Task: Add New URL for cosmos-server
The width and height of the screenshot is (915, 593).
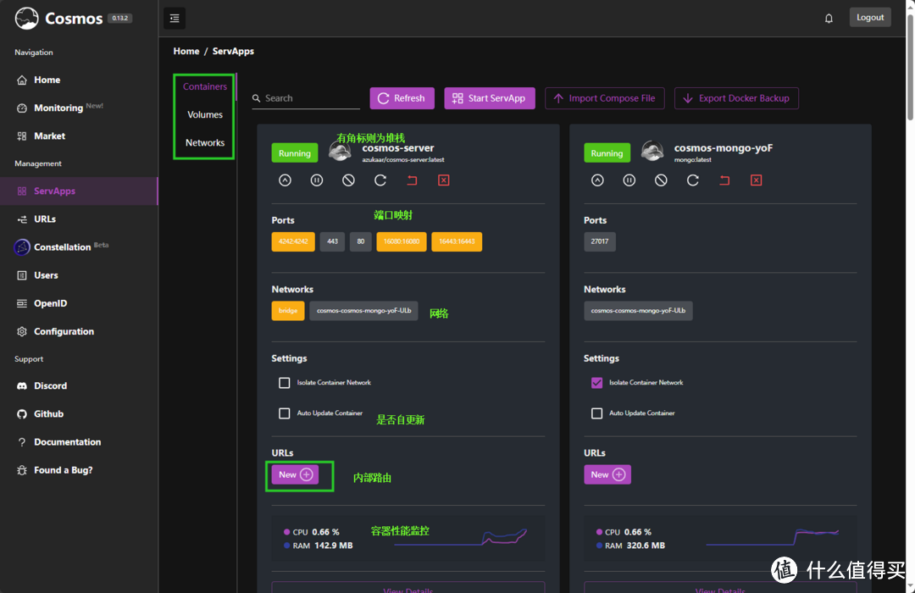Action: [295, 474]
